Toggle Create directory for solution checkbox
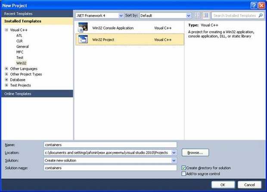 coord(183,168)
